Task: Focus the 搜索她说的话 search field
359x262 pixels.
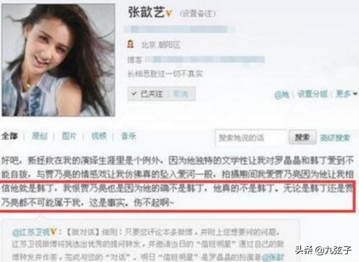Action: tap(251, 137)
